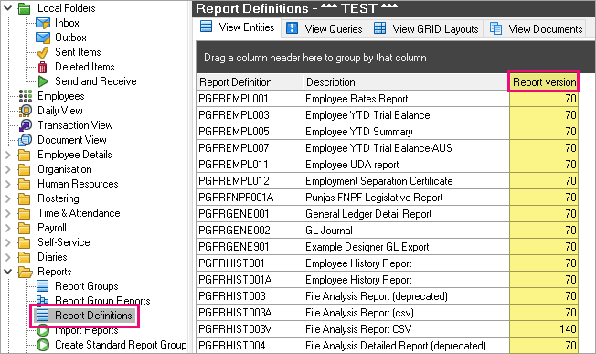Click the View Entities tab icon
This screenshot has height=354, width=596.
(x=206, y=27)
